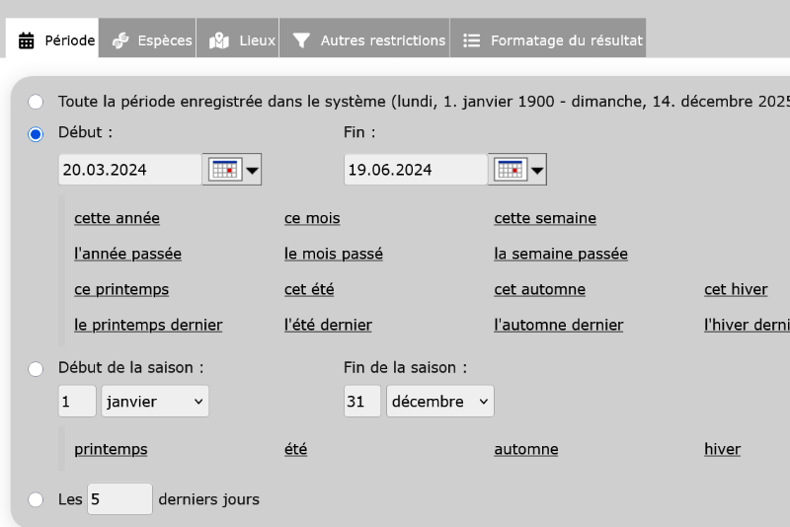Screen dimensions: 790x527
Task: Select the 'ce printemps' period link
Action: [121, 289]
